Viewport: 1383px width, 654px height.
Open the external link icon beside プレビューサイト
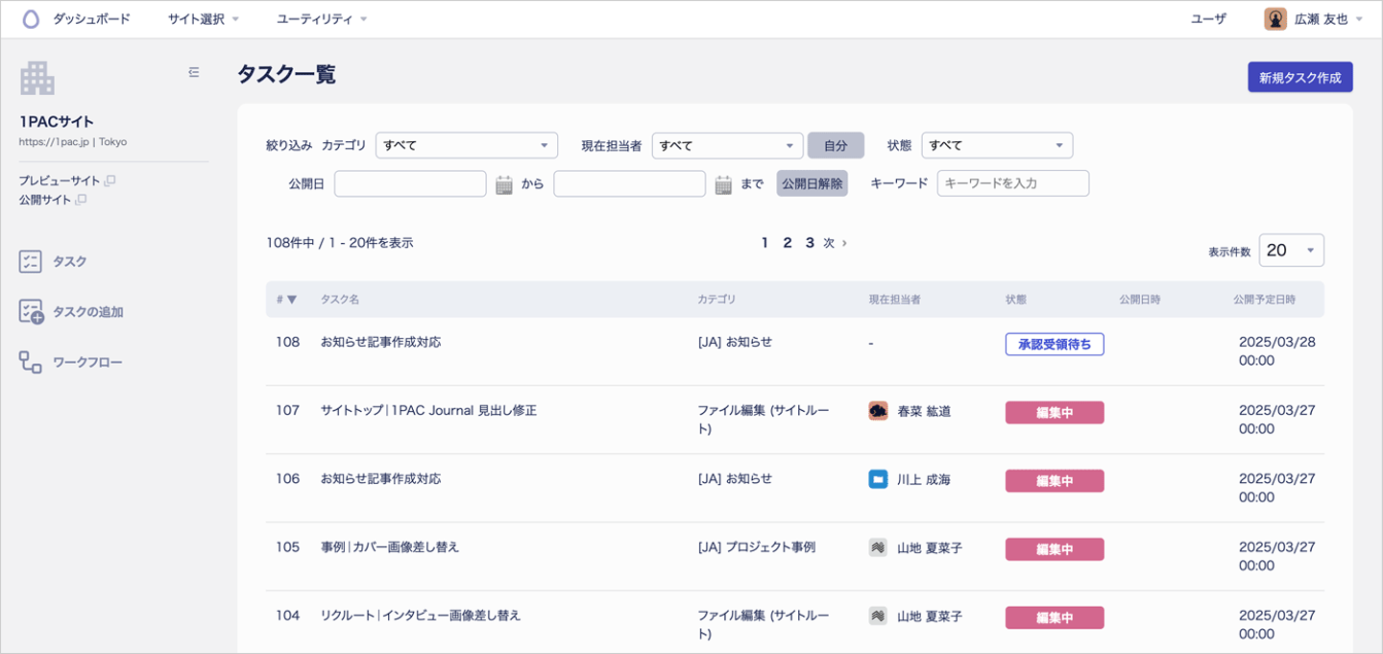pos(110,181)
